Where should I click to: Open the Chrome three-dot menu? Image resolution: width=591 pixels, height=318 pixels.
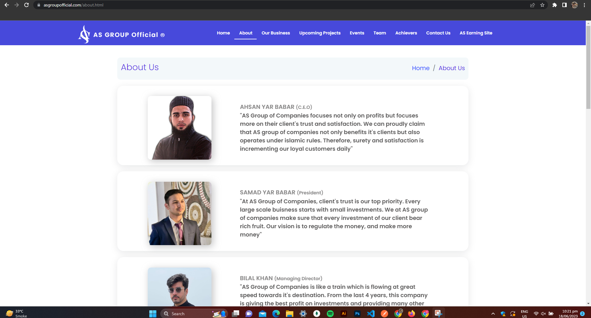(584, 5)
